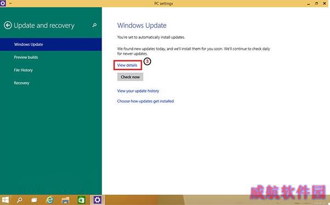Open View your update history link

coord(138,91)
